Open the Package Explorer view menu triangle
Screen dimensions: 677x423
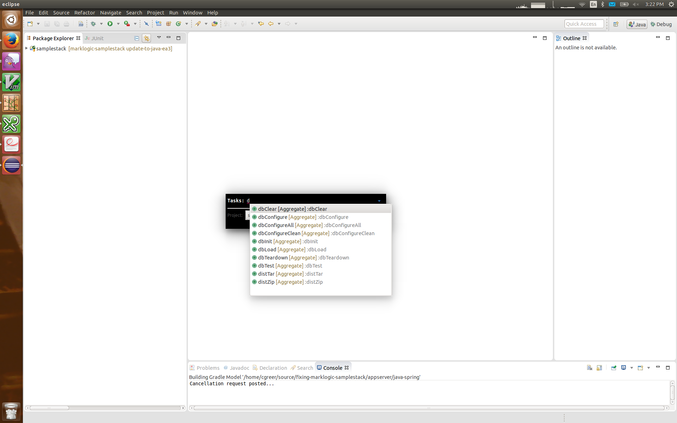159,37
